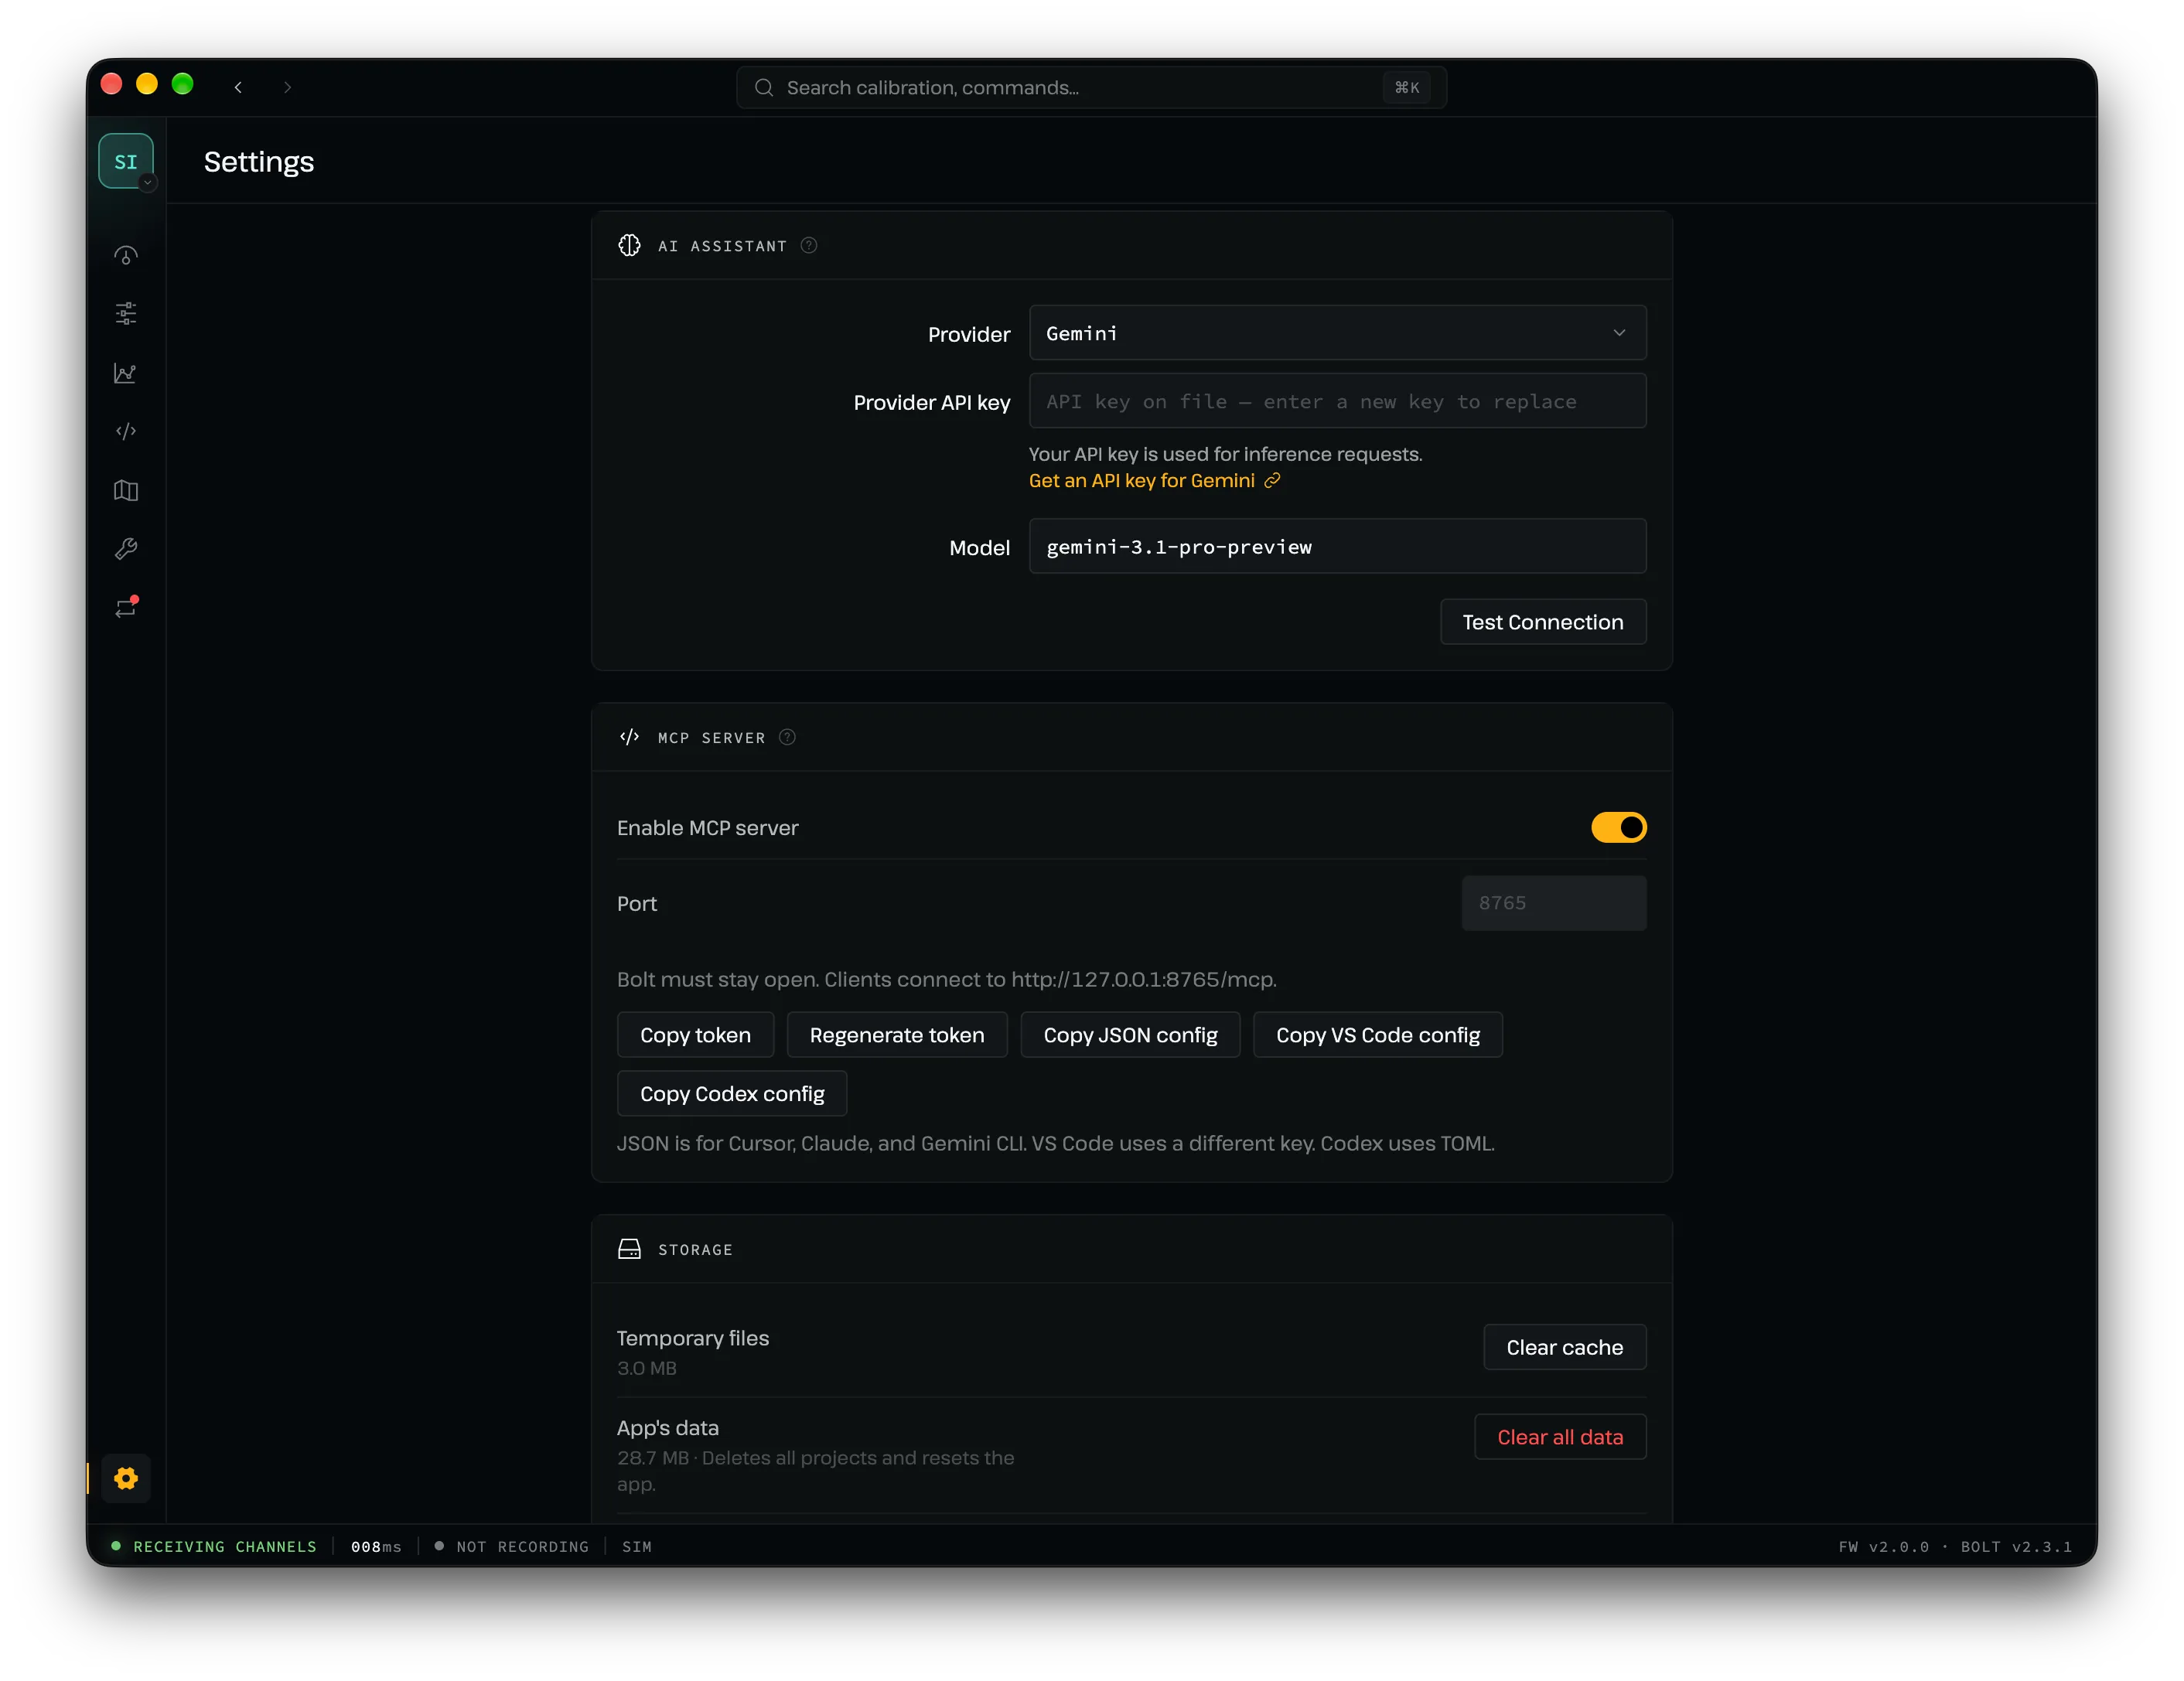Image resolution: width=2184 pixels, height=1681 pixels.
Task: Go forward with the right arrow
Action: click(x=287, y=87)
